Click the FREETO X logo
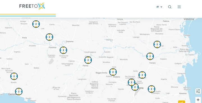 pyautogui.click(x=32, y=6)
